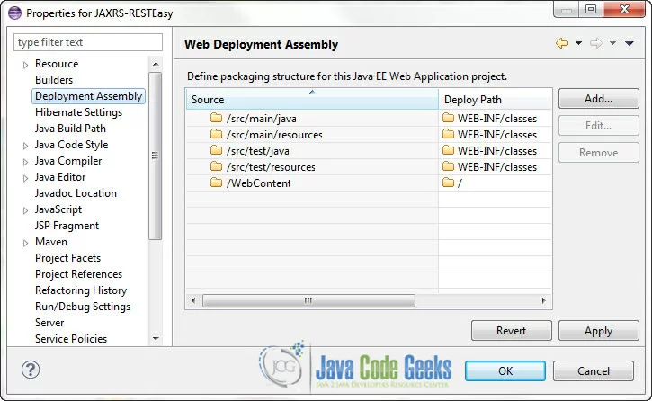Image resolution: width=652 pixels, height=401 pixels.
Task: Close the Properties dialog window
Action: (x=624, y=9)
